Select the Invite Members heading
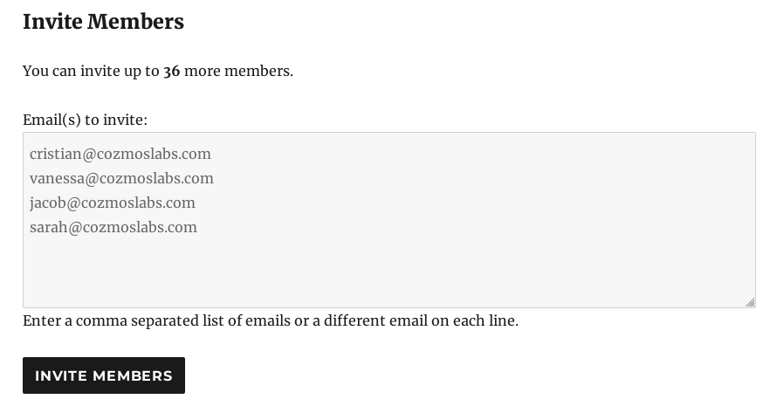777x413 pixels. [x=103, y=22]
